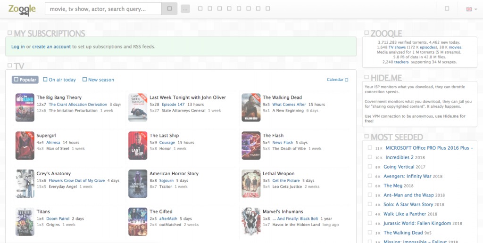Click create an account link
The image size is (483, 243).
point(51,47)
